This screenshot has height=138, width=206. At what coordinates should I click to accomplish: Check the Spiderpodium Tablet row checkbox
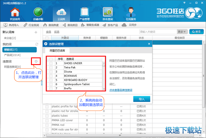click(51, 84)
